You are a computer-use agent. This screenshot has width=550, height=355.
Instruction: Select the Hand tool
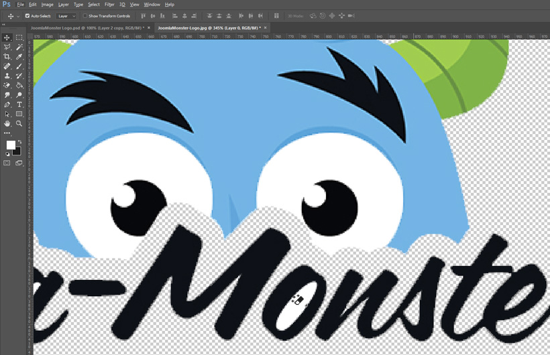[x=7, y=123]
